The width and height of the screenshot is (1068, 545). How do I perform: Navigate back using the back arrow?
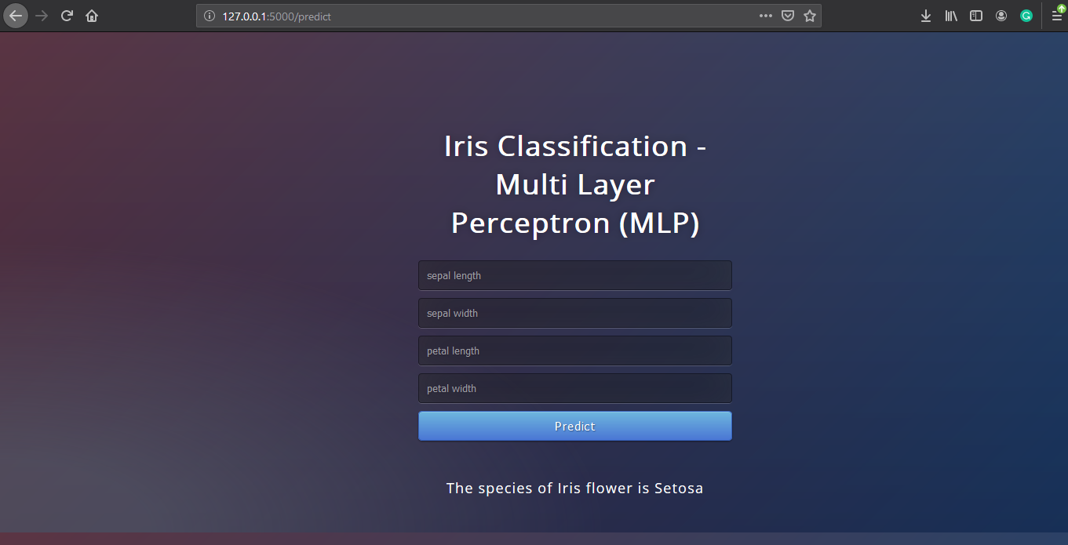(16, 14)
